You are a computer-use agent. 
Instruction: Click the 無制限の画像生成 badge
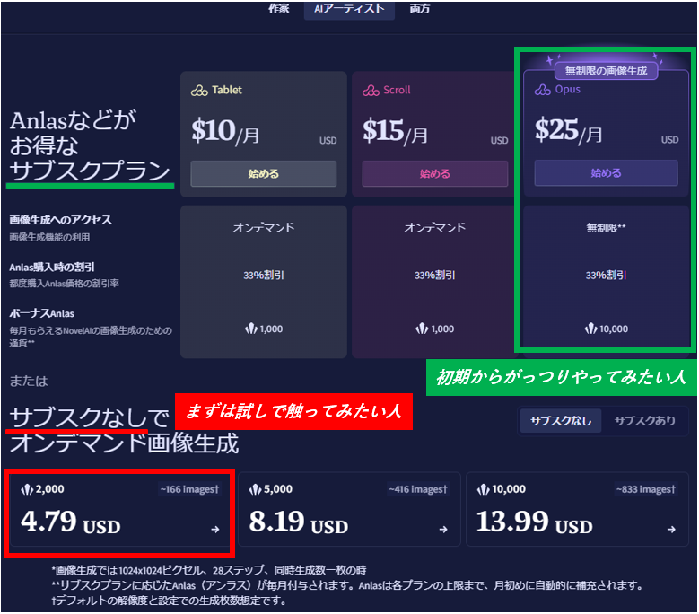tap(606, 71)
